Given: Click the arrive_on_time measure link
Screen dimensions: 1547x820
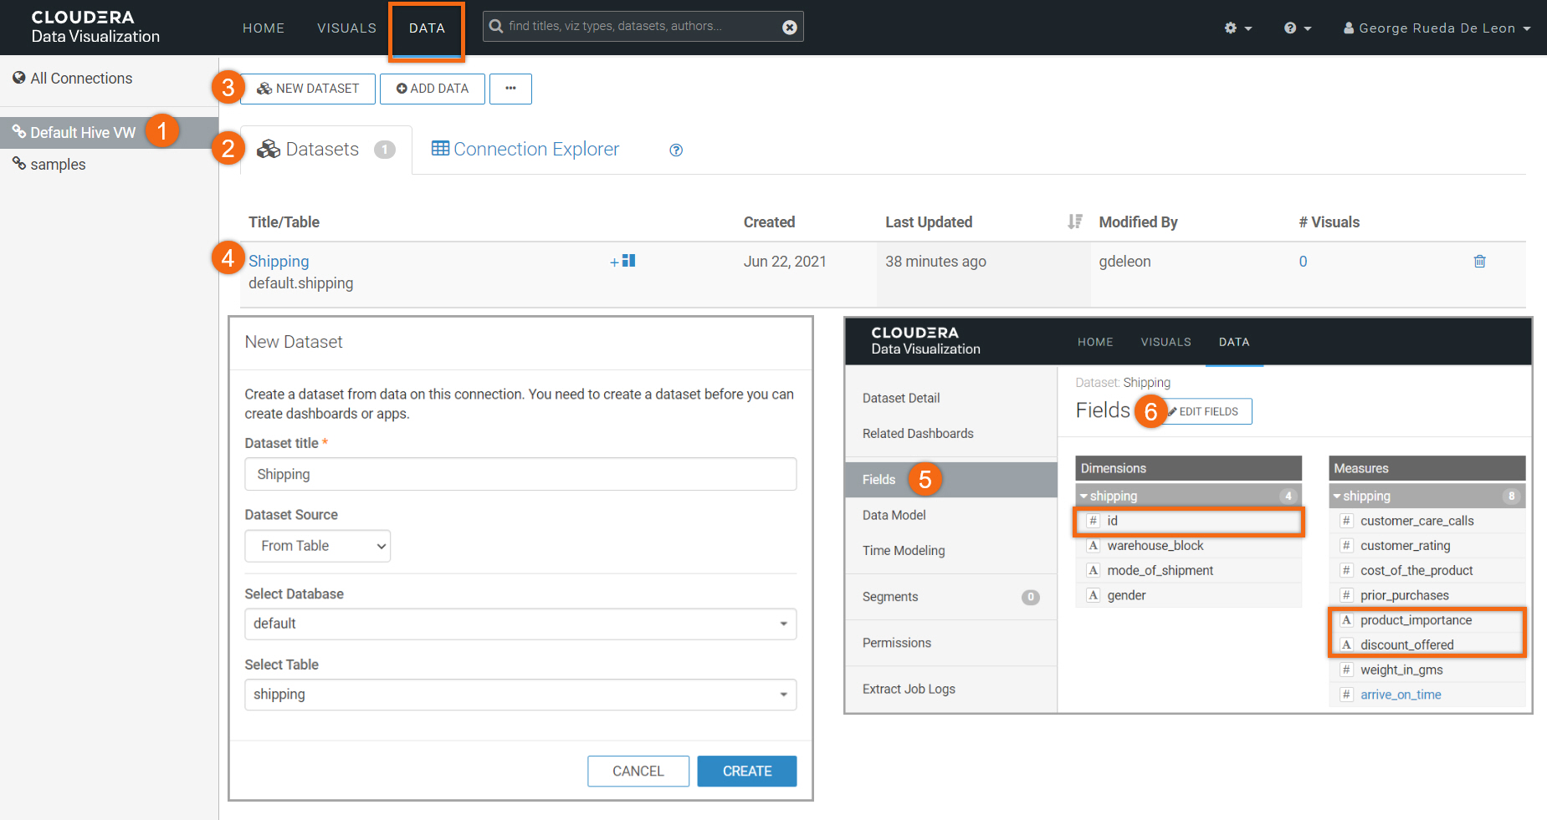Looking at the screenshot, I should [x=1401, y=695].
